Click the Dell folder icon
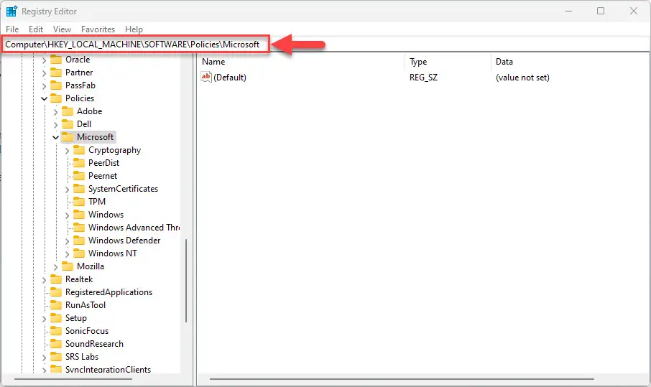This screenshot has width=651, height=387. (68, 124)
